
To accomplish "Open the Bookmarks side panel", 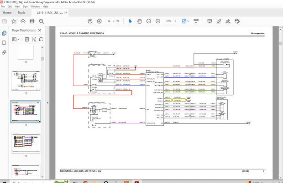I will point(4,43).
